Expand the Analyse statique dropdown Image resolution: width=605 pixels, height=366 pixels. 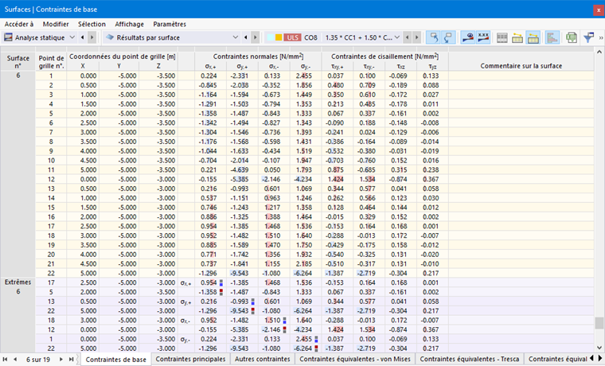pos(72,38)
